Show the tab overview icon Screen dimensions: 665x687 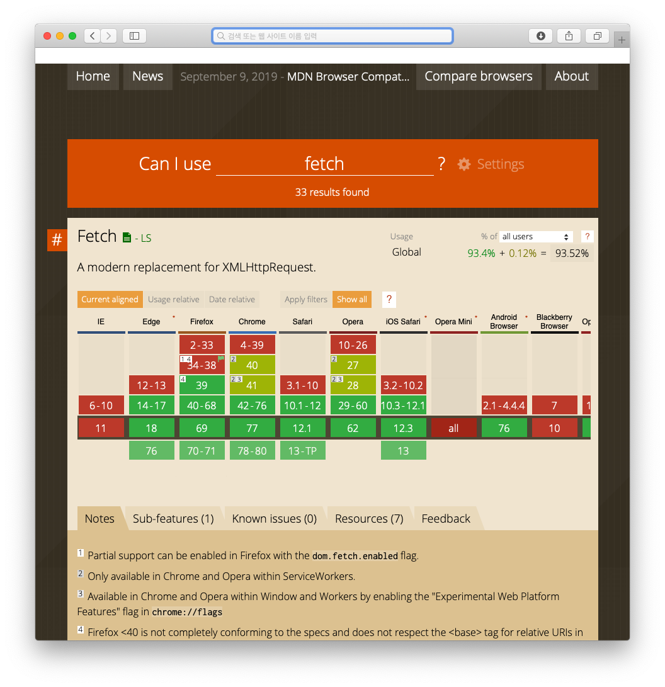tap(597, 36)
